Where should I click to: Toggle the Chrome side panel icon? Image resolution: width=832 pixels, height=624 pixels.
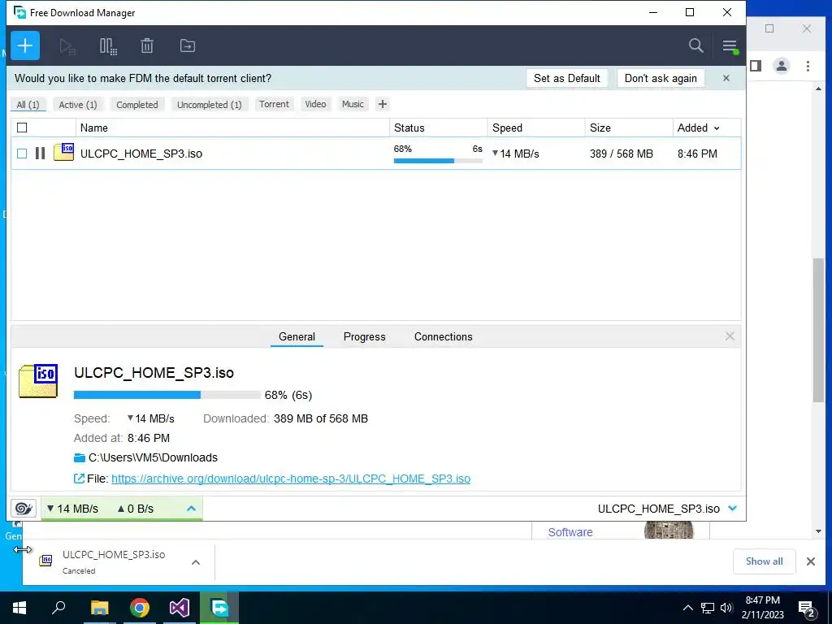(x=756, y=66)
